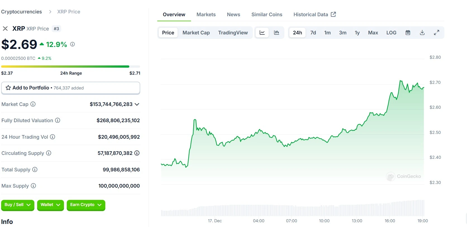Click the $268,806,235,102 valuation value
Viewport: 467px width, 227px height.
click(x=118, y=120)
